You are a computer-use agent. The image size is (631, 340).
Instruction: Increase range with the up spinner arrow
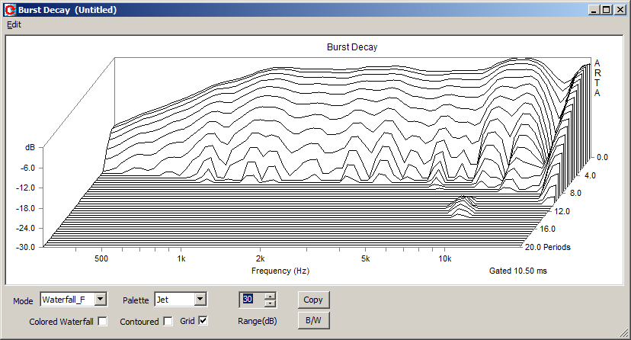269,296
